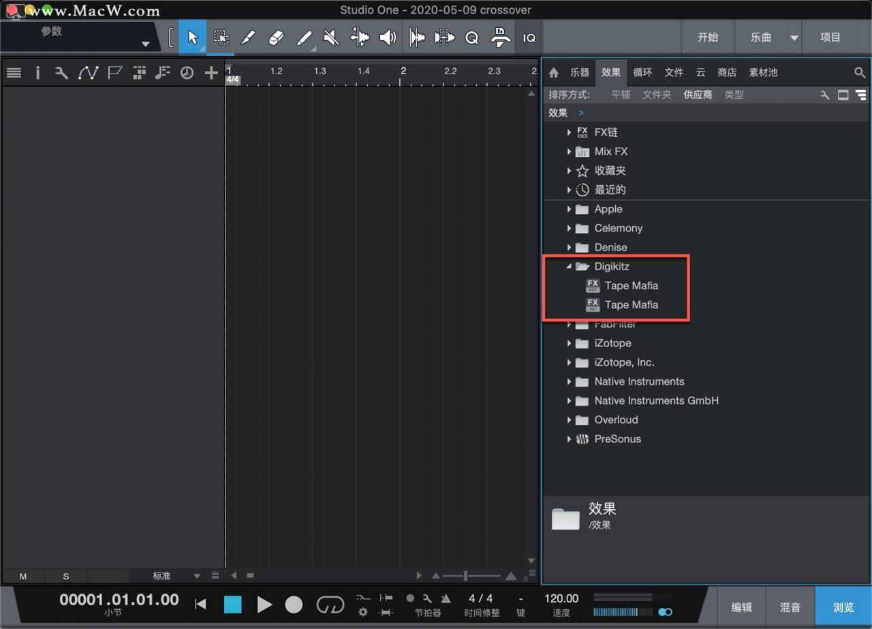Toggle the loop playback button
The width and height of the screenshot is (872, 629).
tap(330, 604)
